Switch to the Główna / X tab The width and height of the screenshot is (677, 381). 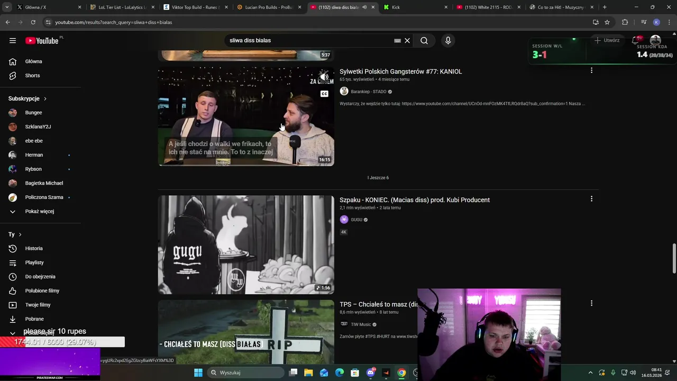pos(49,7)
